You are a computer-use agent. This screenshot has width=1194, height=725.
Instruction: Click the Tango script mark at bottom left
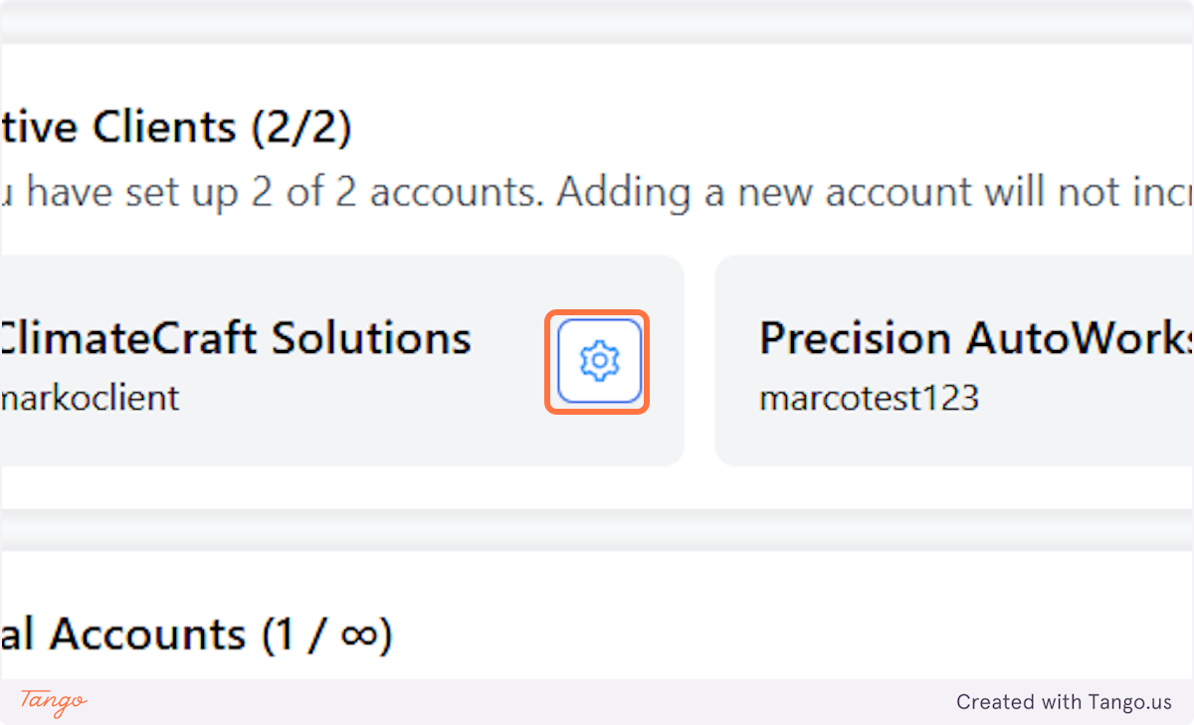point(52,703)
